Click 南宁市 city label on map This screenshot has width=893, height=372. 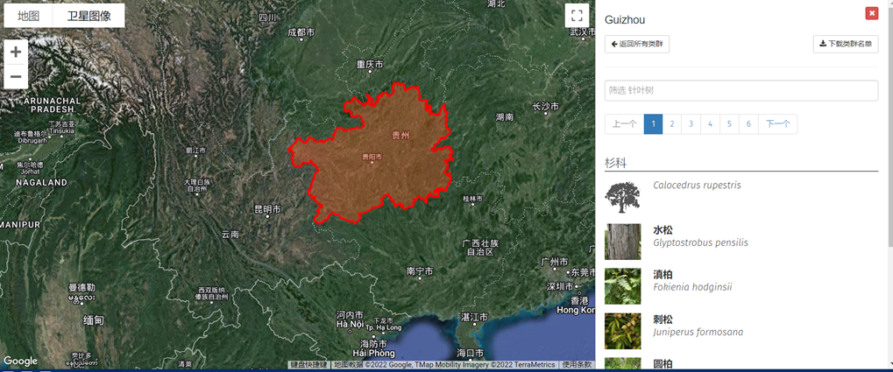421,270
